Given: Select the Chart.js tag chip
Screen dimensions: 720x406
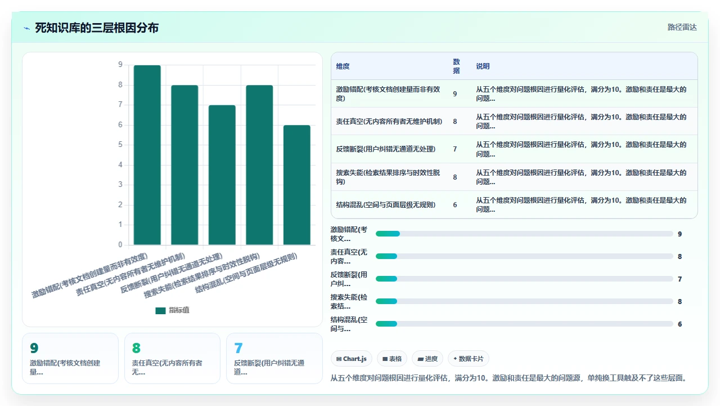Looking at the screenshot, I should [x=352, y=359].
